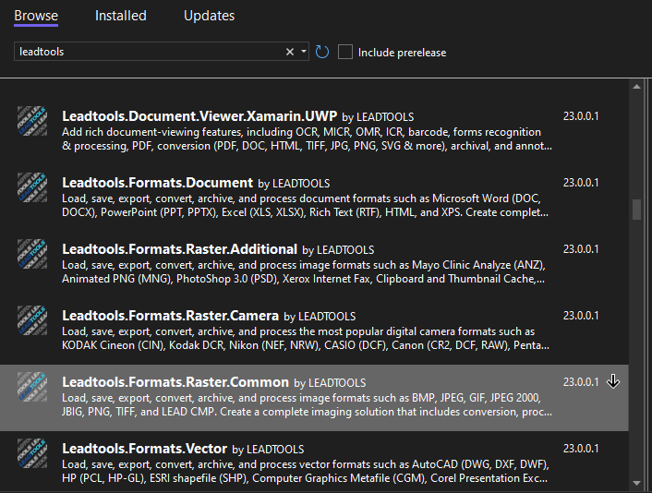Screen dimensions: 652x493
Task: Click the Include prerelease label
Action: tap(402, 53)
